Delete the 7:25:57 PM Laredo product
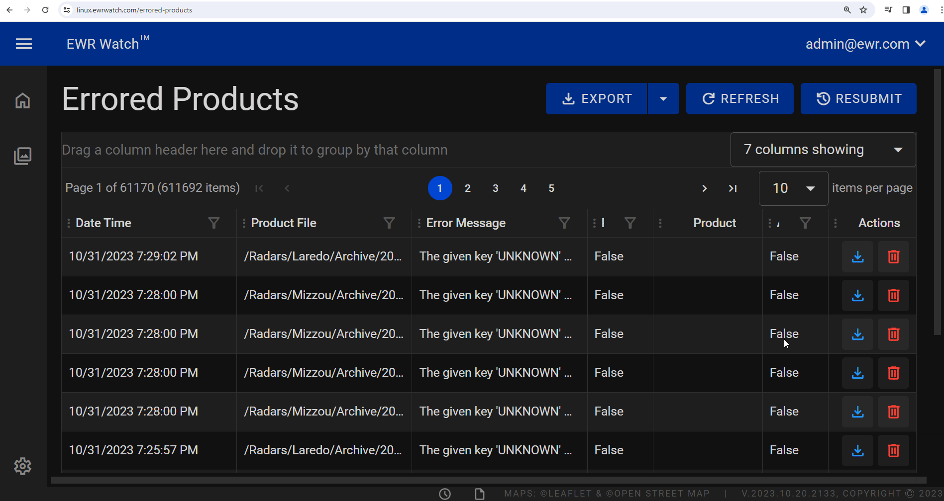 [893, 450]
